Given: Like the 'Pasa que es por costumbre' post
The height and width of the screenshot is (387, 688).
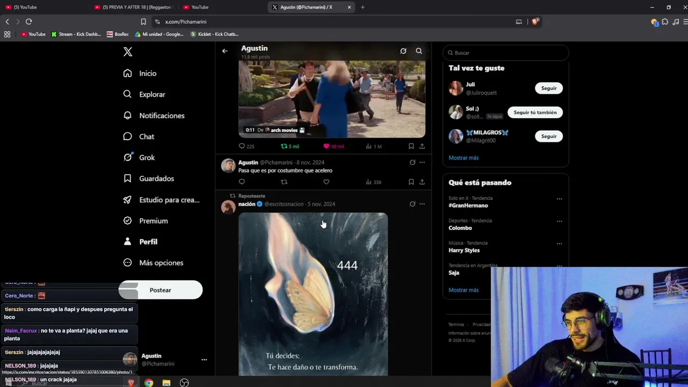Looking at the screenshot, I should coord(326,182).
